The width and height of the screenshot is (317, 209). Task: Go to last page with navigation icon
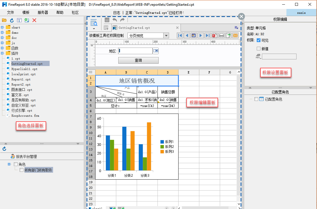[x=207, y=35]
